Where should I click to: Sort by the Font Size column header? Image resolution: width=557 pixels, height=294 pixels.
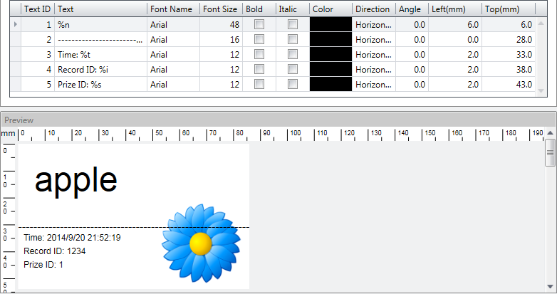(220, 9)
